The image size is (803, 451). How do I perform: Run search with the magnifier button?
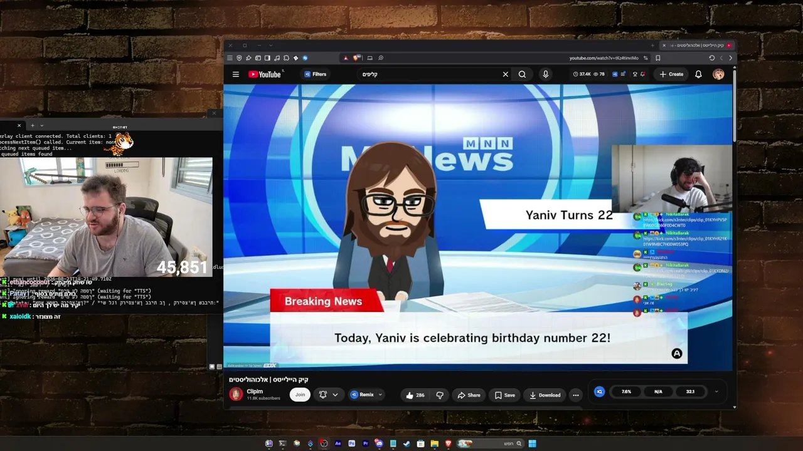(x=522, y=75)
